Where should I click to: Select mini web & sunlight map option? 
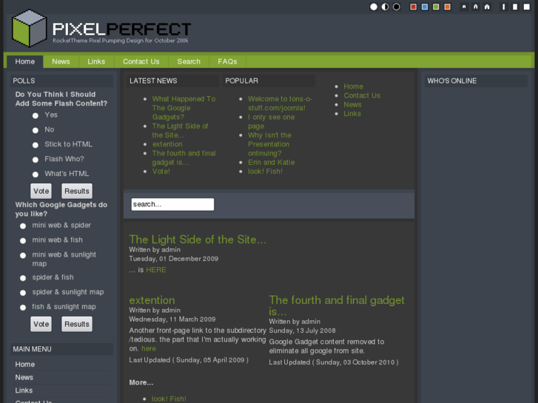coord(23,256)
